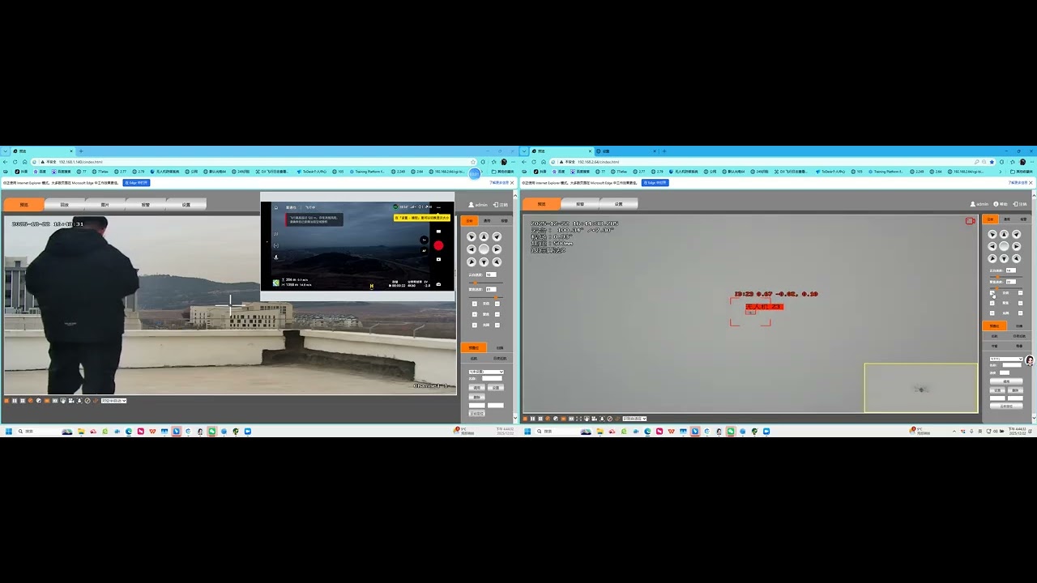
Task: Open Training Platform bookmark in 192.168.2.64 window
Action: coord(884,172)
